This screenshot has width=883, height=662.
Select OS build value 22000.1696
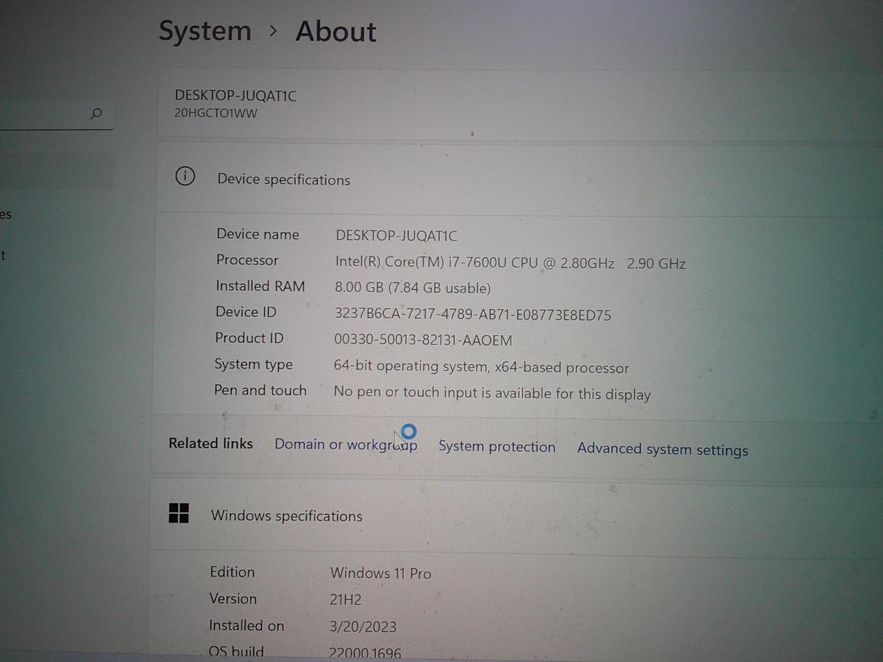click(365, 652)
